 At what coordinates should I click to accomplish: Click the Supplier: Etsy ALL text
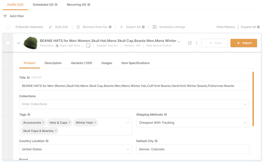click(108, 45)
